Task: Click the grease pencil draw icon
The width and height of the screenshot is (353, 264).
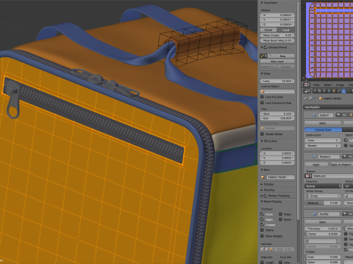Action: click(263, 56)
